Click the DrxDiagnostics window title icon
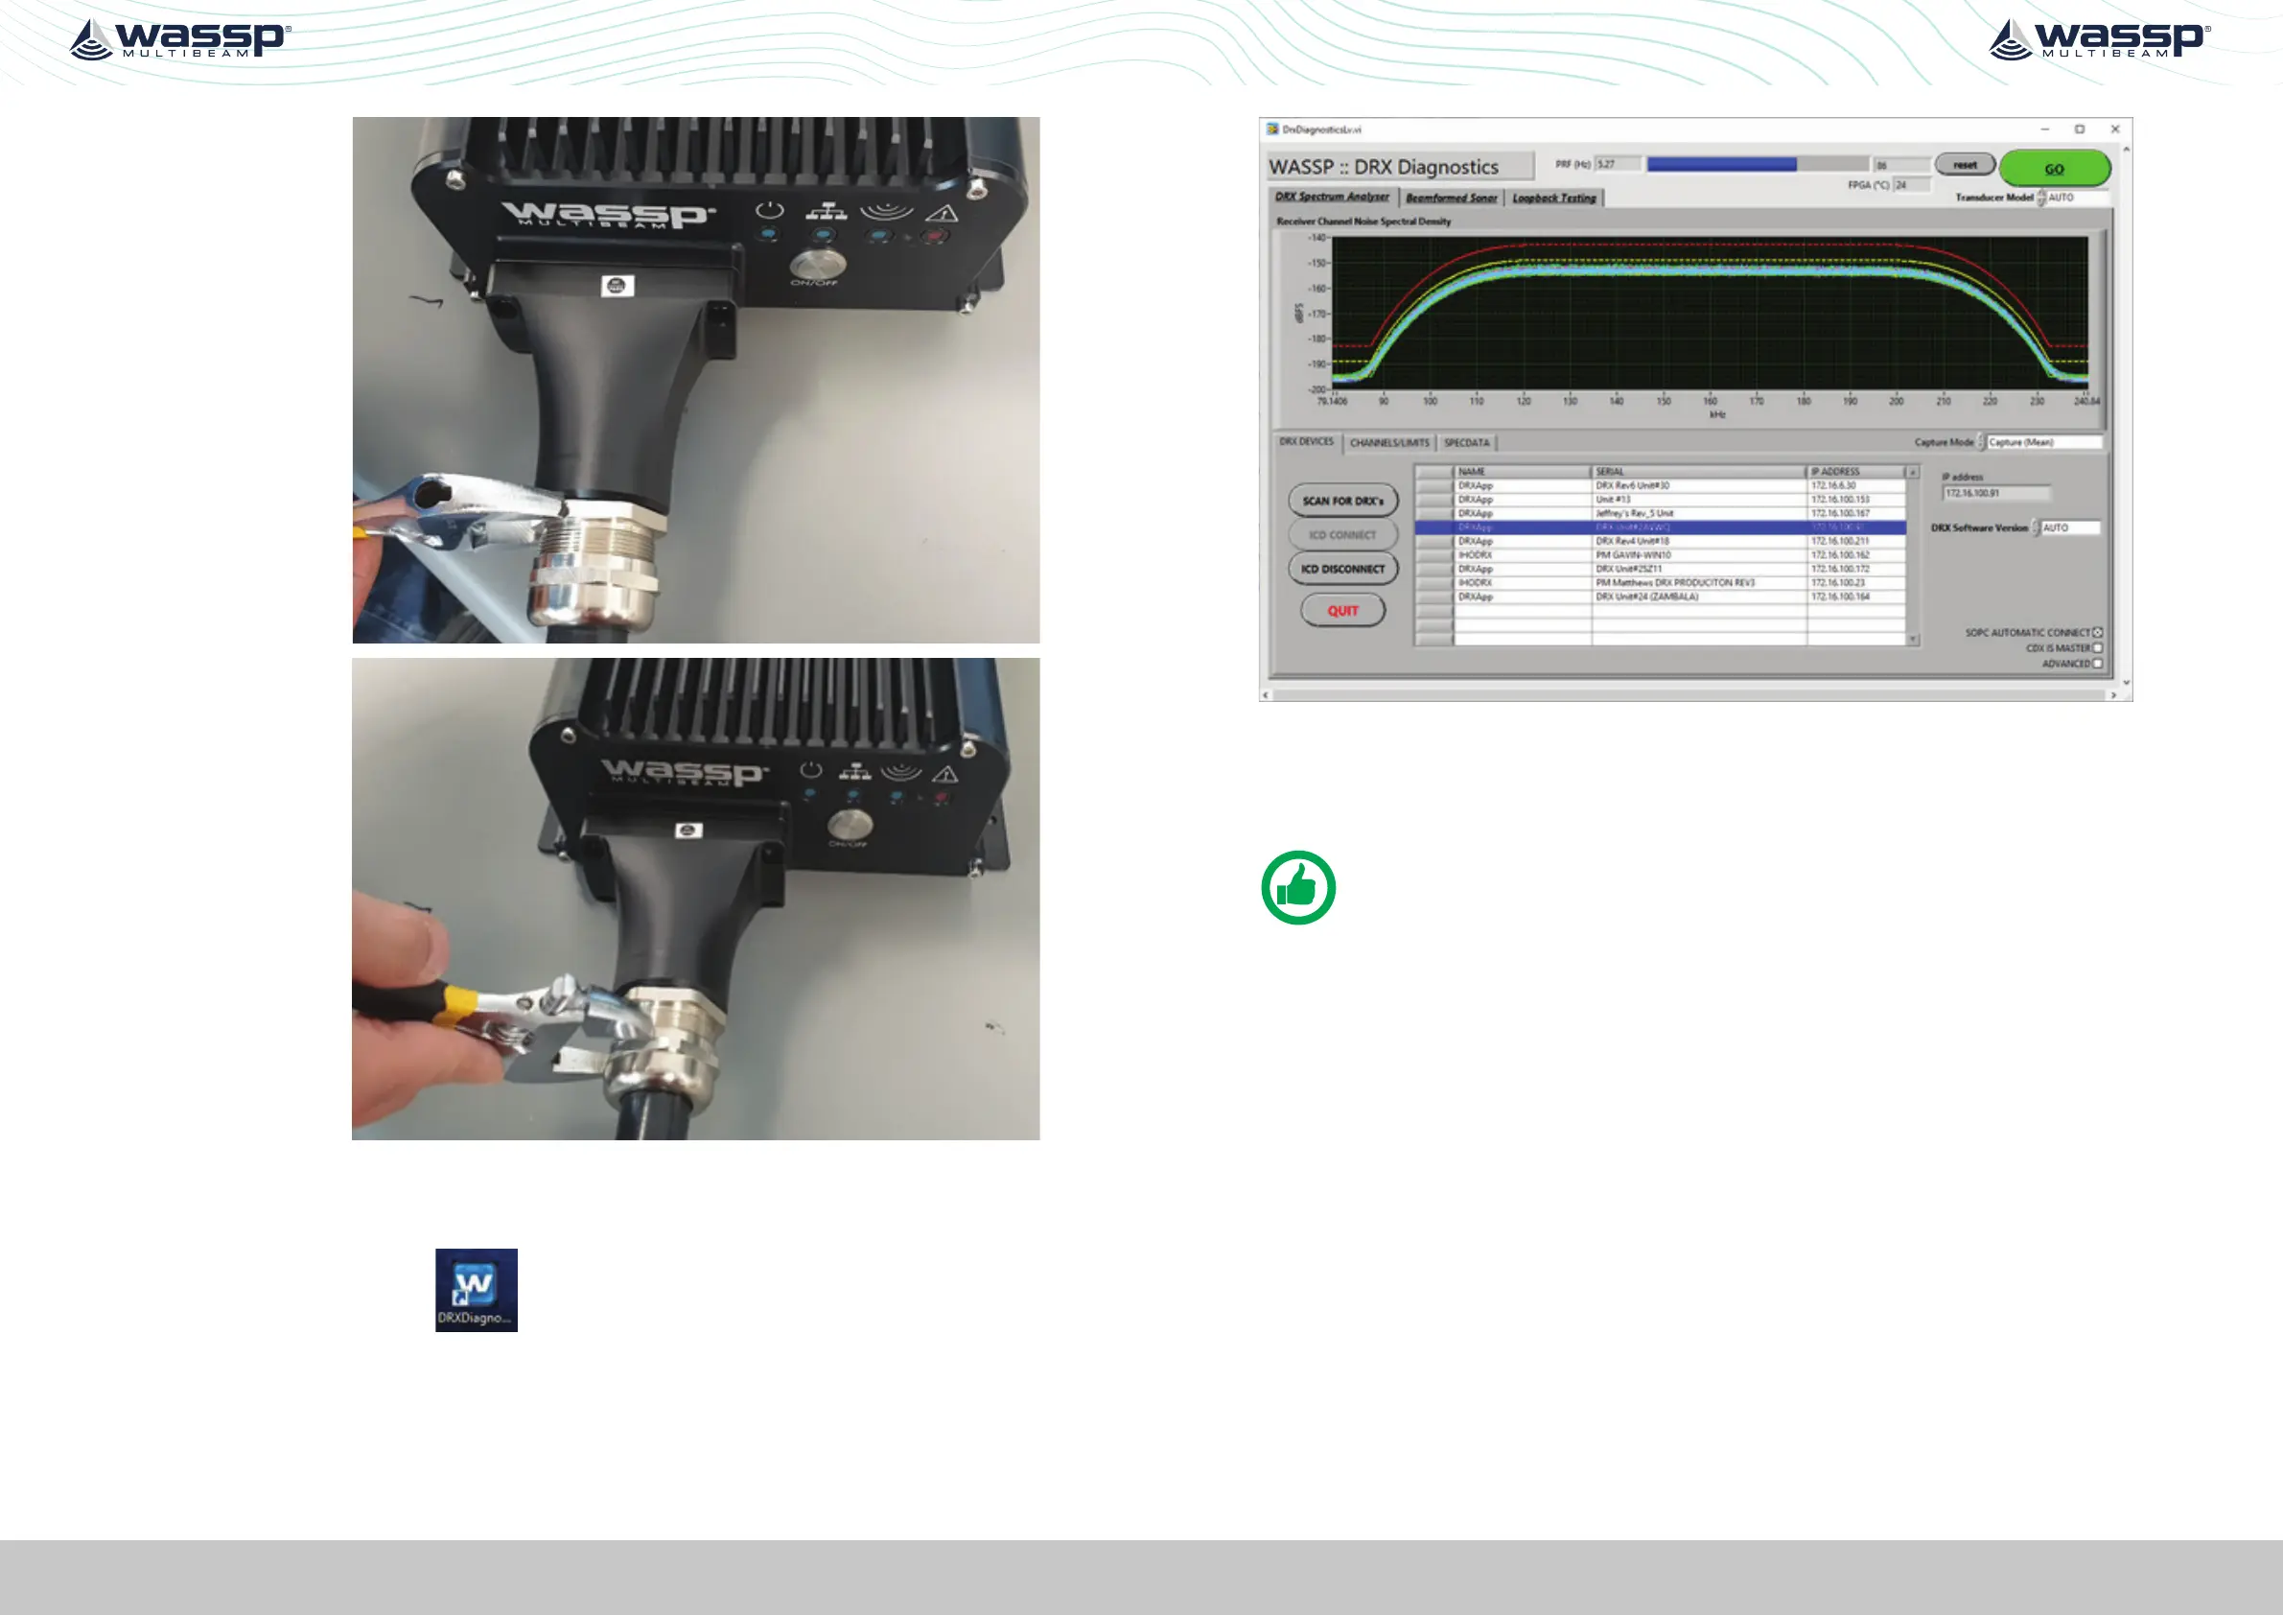This screenshot has width=2283, height=1615. 1271,129
